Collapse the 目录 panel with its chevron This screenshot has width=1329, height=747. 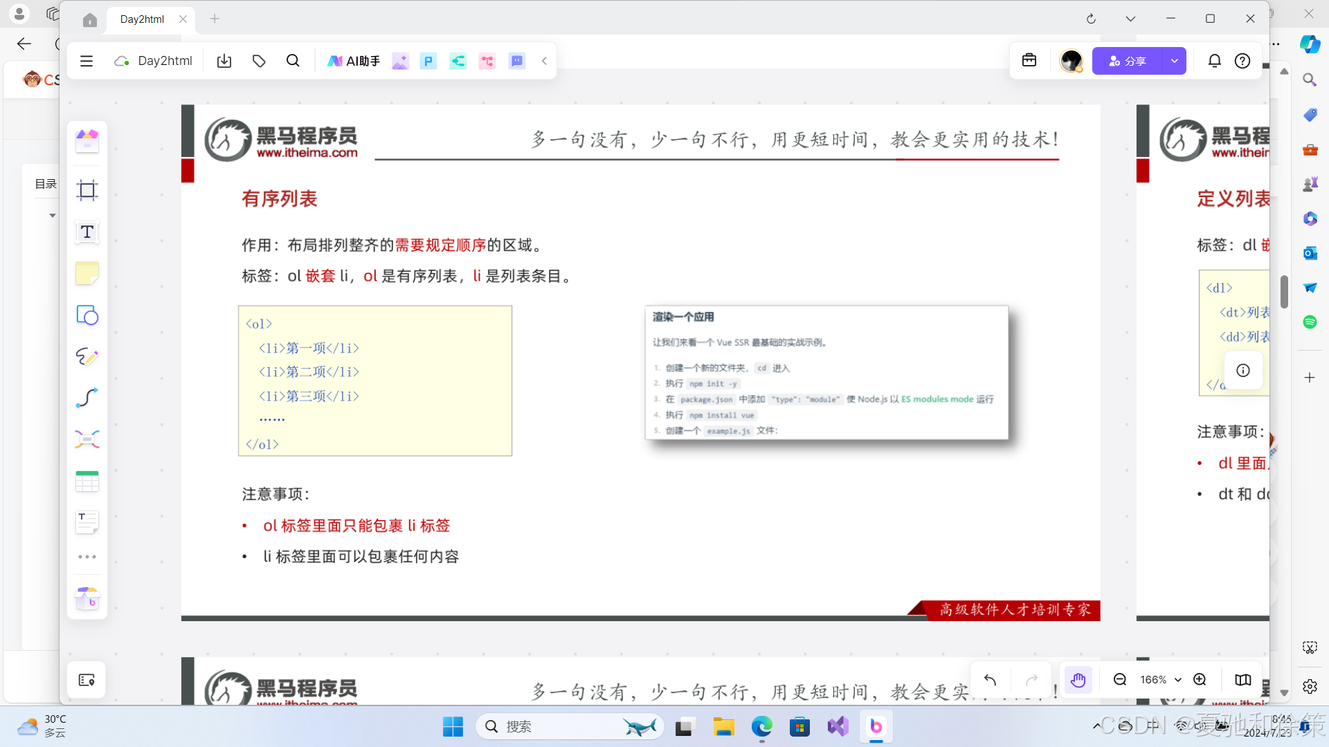pyautogui.click(x=52, y=215)
